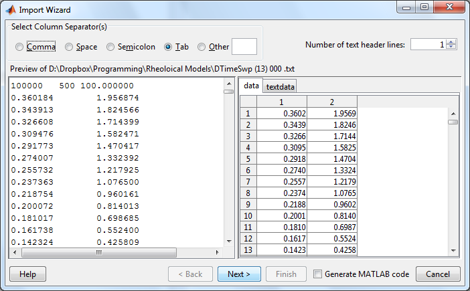Decrease number of text header lines
This screenshot has height=291, width=470.
pos(451,48)
